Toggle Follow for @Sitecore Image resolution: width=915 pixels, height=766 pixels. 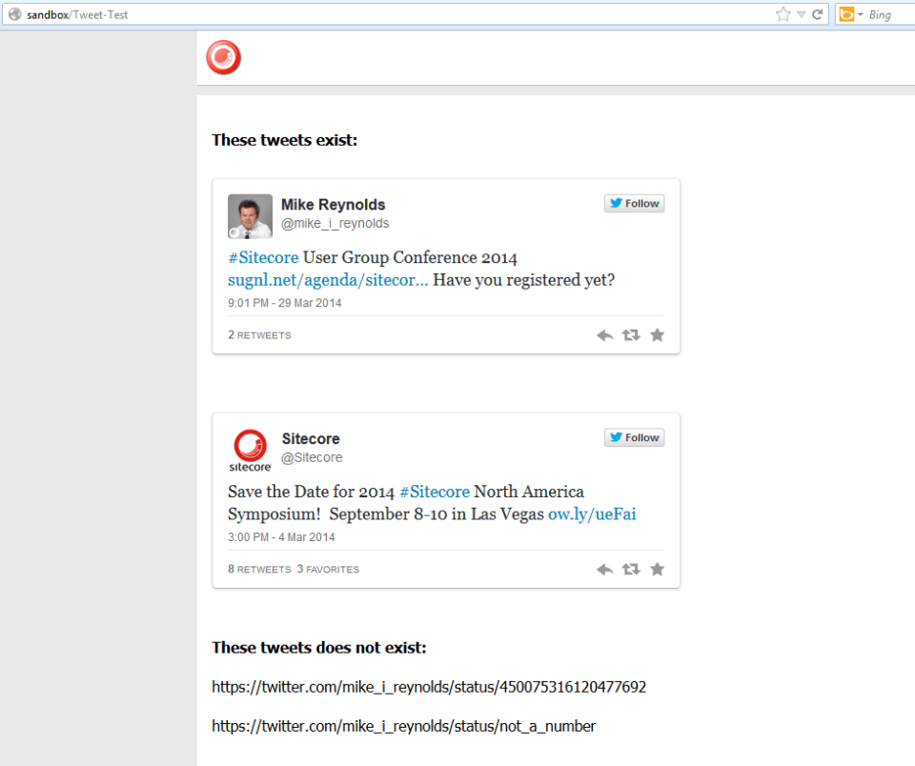(634, 437)
